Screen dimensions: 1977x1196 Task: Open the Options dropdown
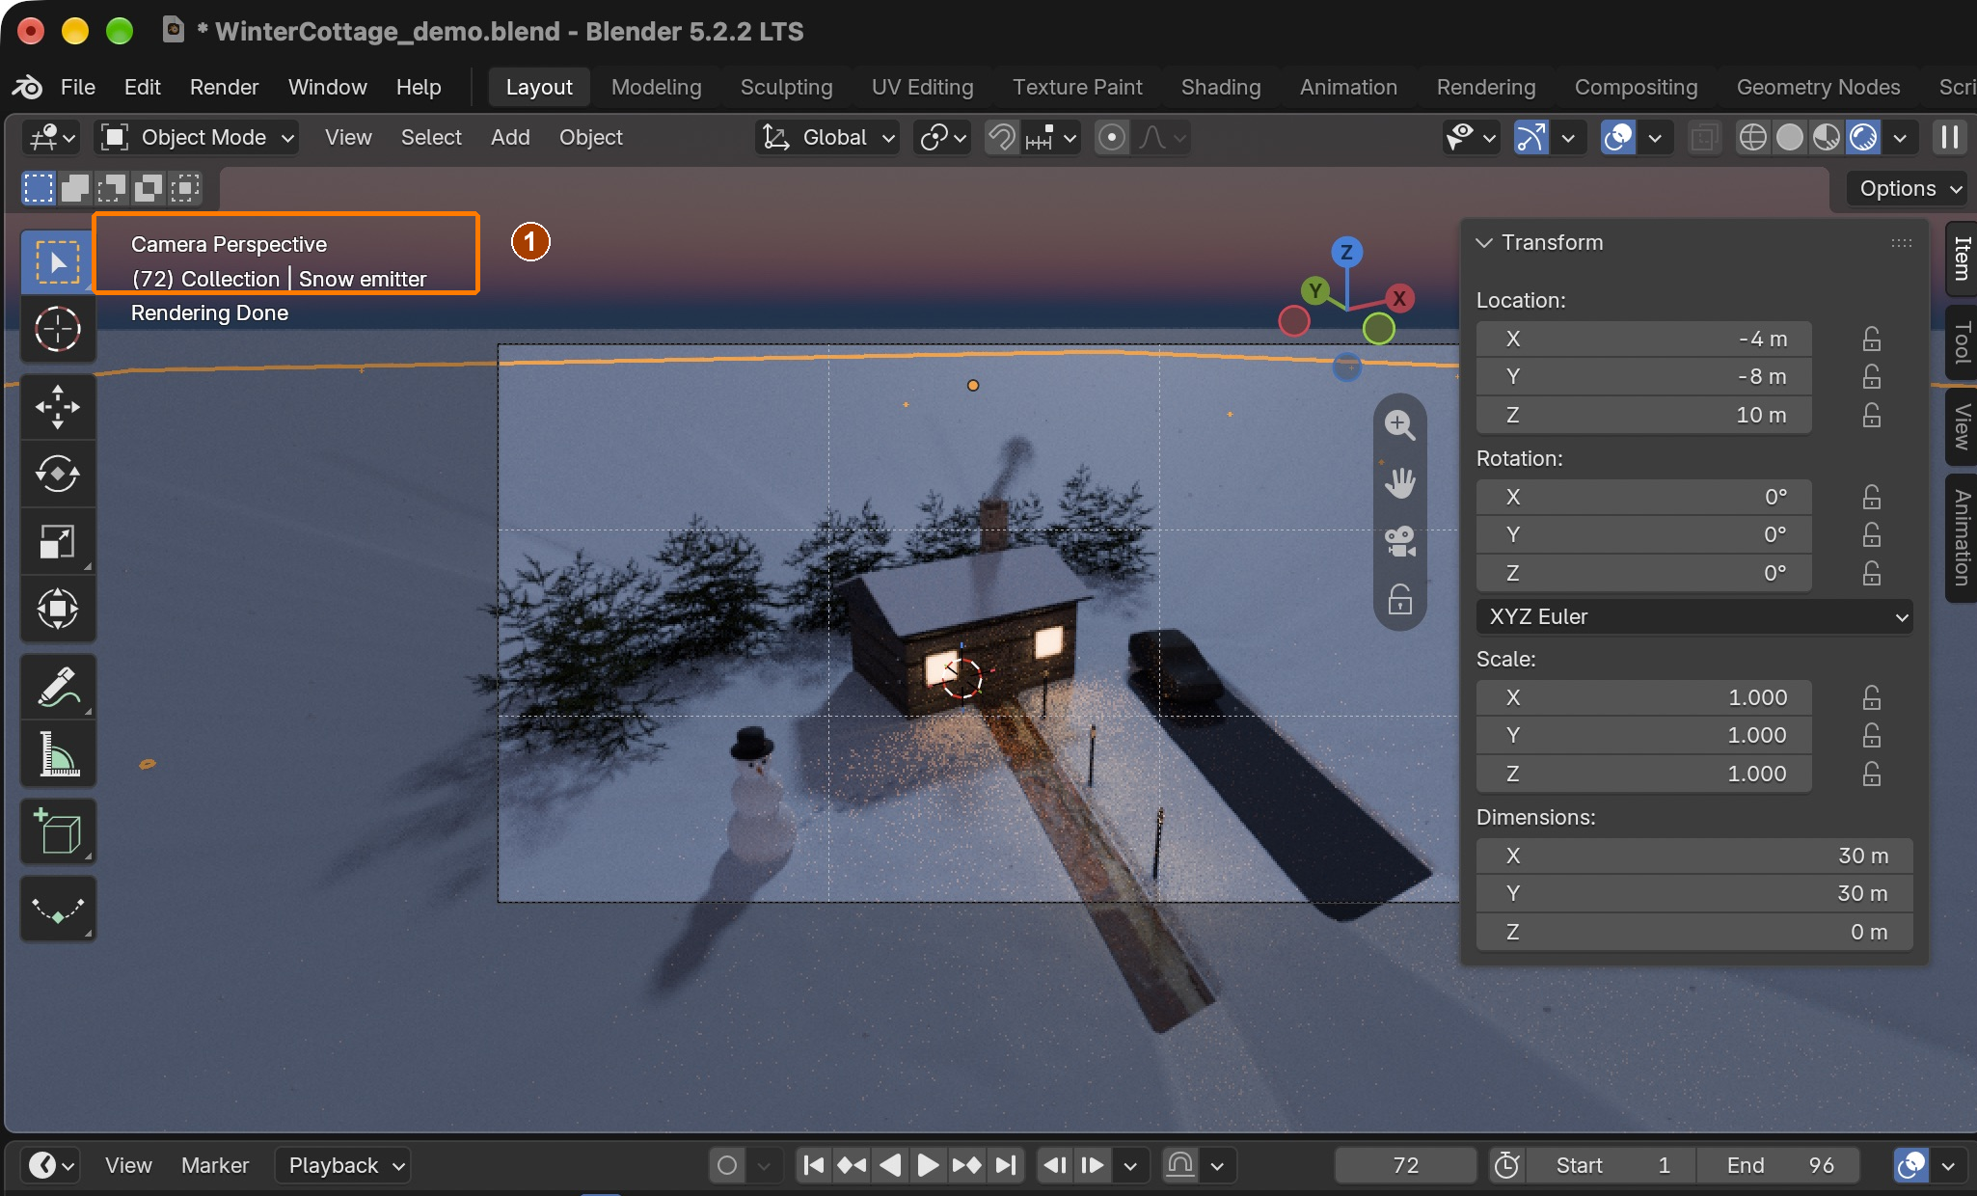(x=1907, y=188)
